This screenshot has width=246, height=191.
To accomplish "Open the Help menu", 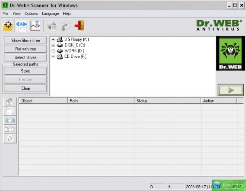I will tap(67, 14).
